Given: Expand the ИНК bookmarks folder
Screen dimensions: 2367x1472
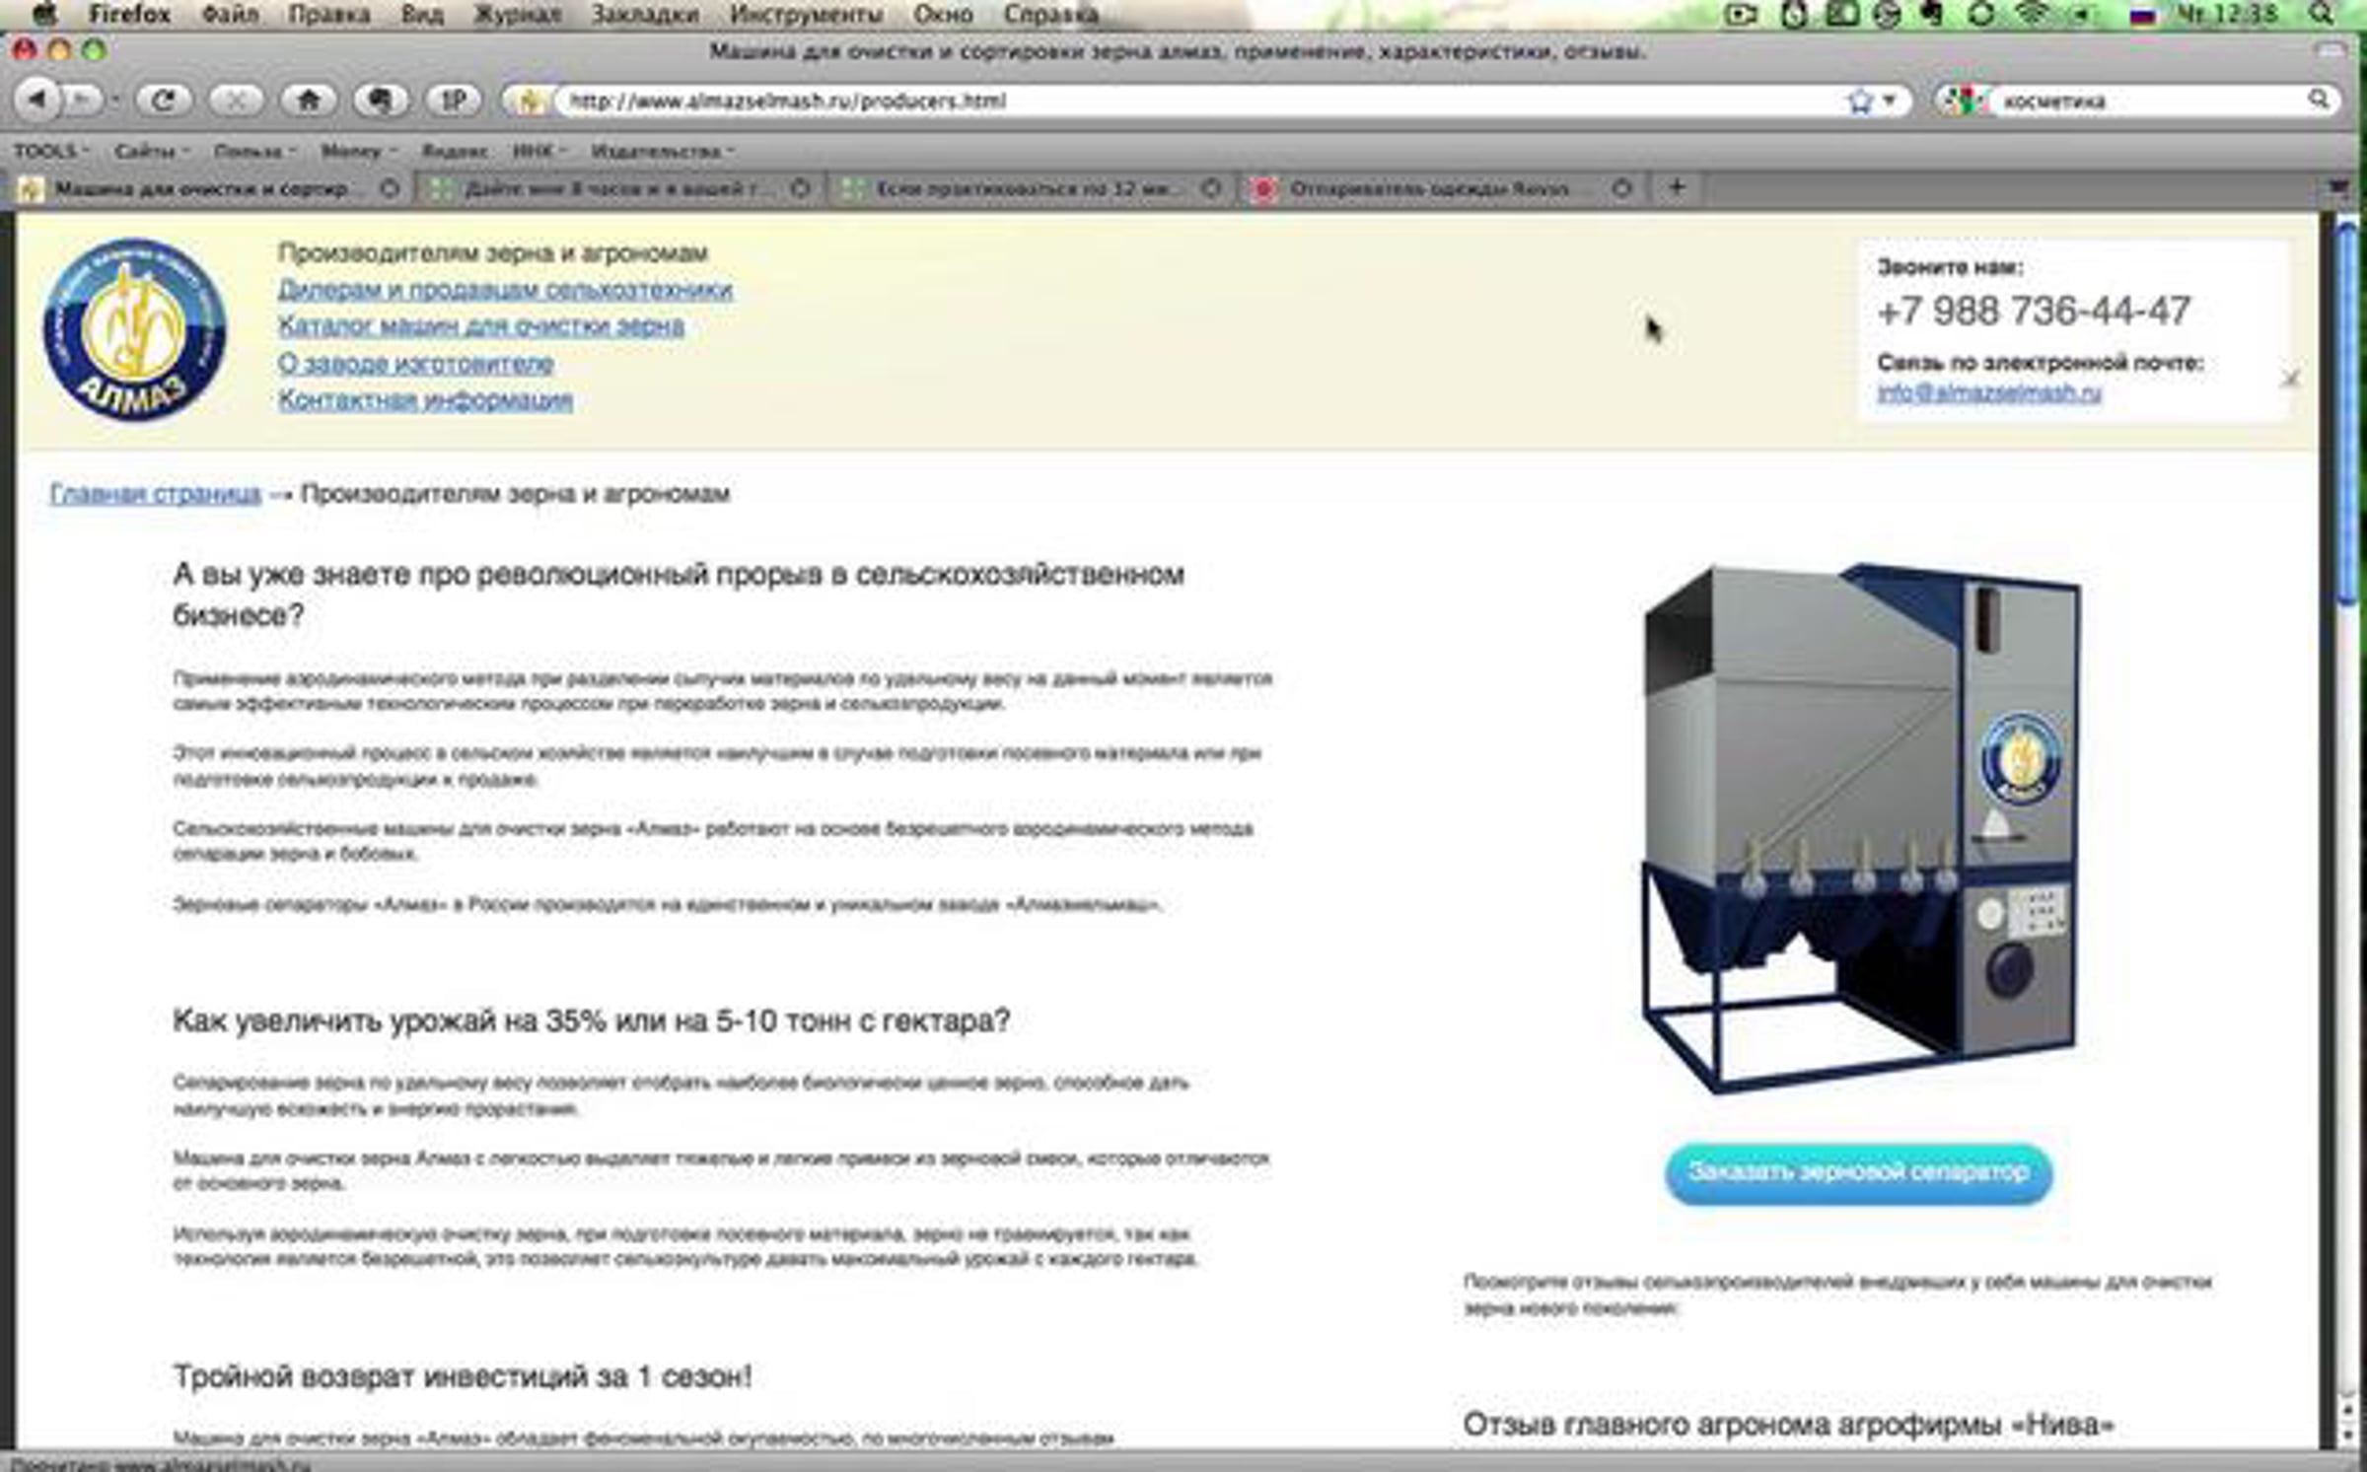Looking at the screenshot, I should [x=538, y=151].
